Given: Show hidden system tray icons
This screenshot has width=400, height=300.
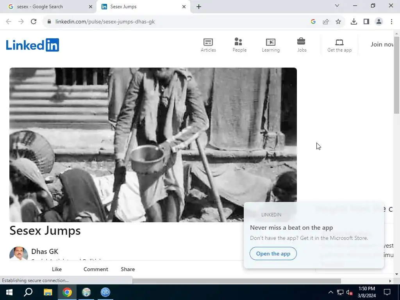Looking at the screenshot, I should [x=330, y=292].
